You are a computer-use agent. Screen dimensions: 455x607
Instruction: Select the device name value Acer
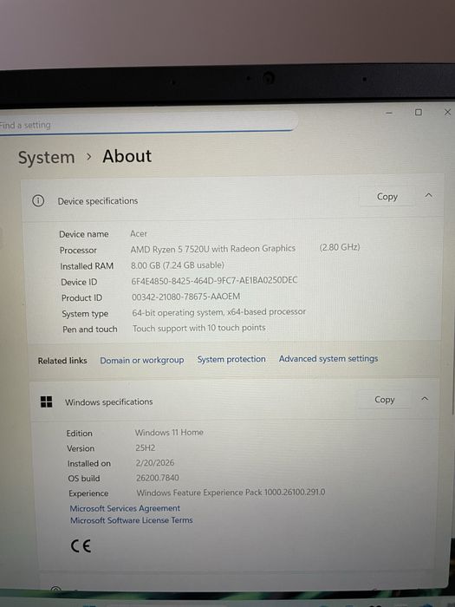pos(139,234)
